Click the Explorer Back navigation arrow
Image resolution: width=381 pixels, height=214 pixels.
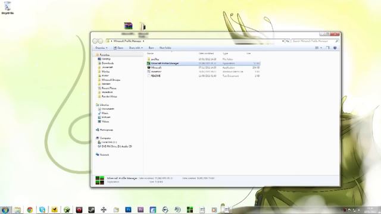95,41
